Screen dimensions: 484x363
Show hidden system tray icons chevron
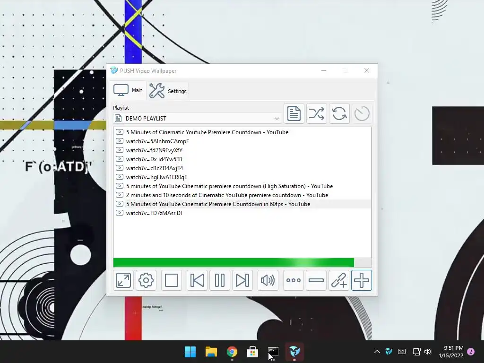[x=377, y=352]
